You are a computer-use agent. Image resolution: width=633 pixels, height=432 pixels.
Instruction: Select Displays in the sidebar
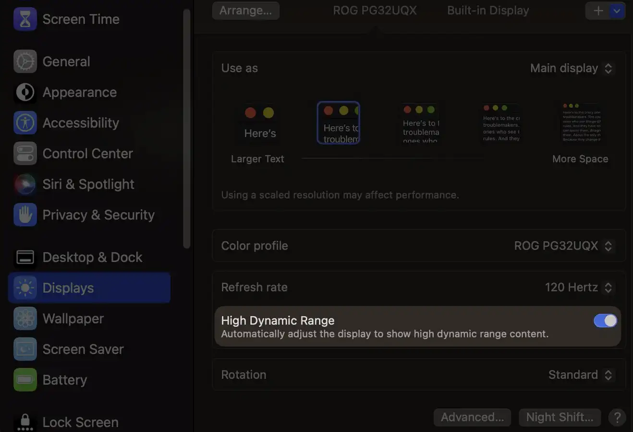pyautogui.click(x=89, y=288)
